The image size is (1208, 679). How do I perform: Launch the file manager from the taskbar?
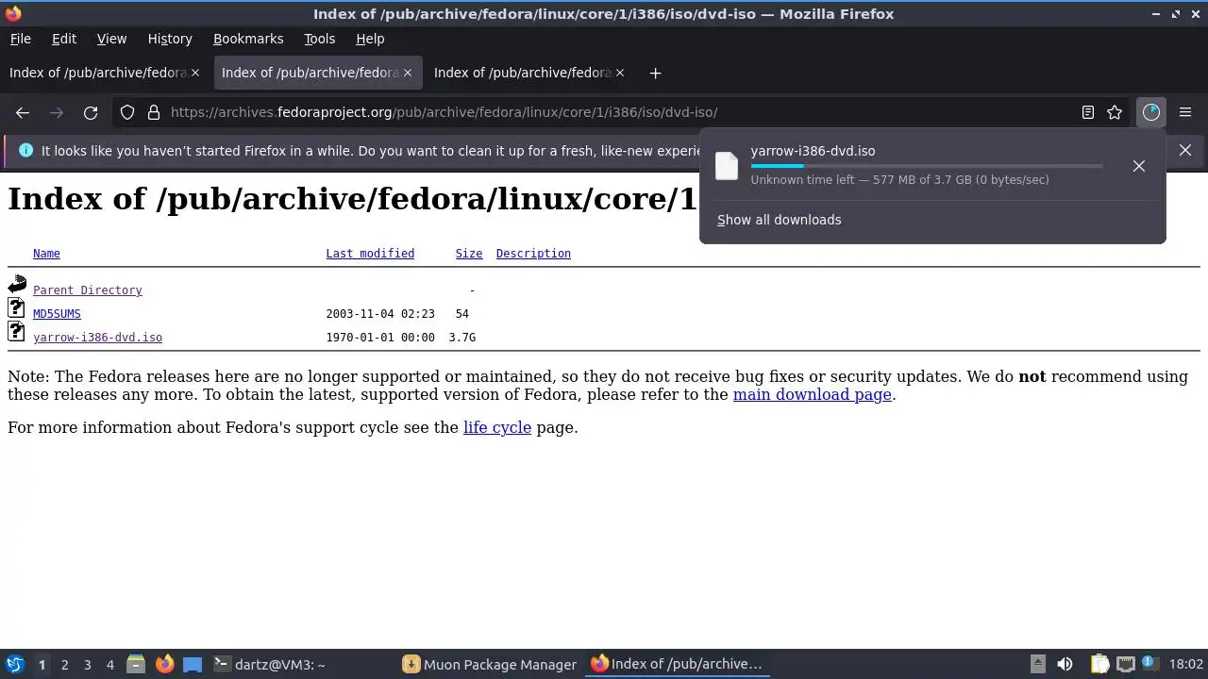click(x=136, y=664)
